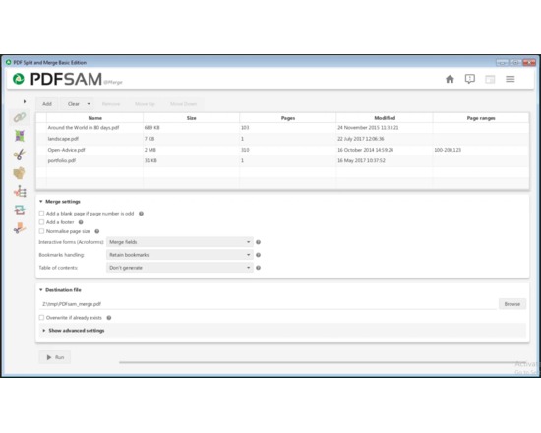
Task: Enable Add a blank page if odd
Action: coord(41,214)
